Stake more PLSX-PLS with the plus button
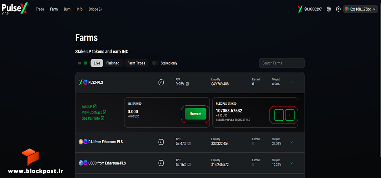This screenshot has height=178, width=381. tap(290, 115)
